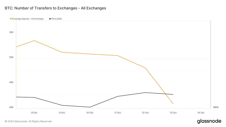
Task: Select the 12 Oct date label
Action: [x=145, y=113]
